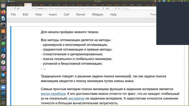Screen dimensions: 189x106
Task: Open the Files manager from the dock
Action: [3, 6]
